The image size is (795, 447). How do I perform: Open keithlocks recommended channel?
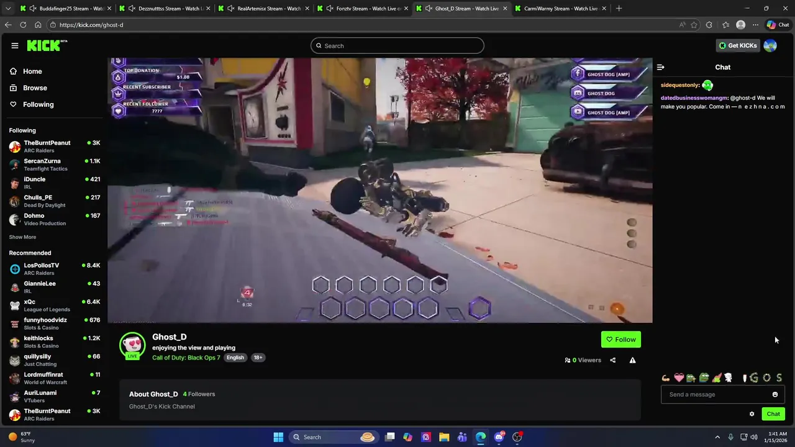tap(54, 341)
